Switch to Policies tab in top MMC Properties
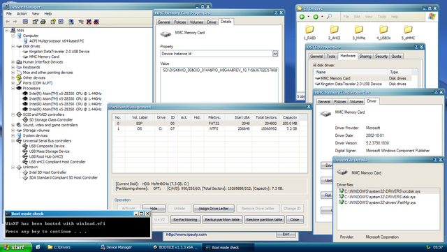 click(x=180, y=22)
